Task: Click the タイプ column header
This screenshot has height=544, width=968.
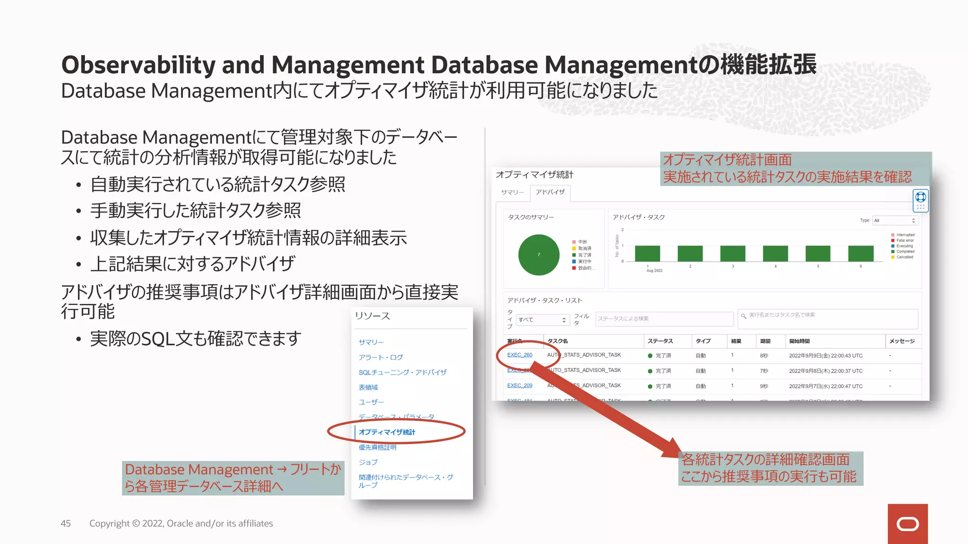Action: 703,341
